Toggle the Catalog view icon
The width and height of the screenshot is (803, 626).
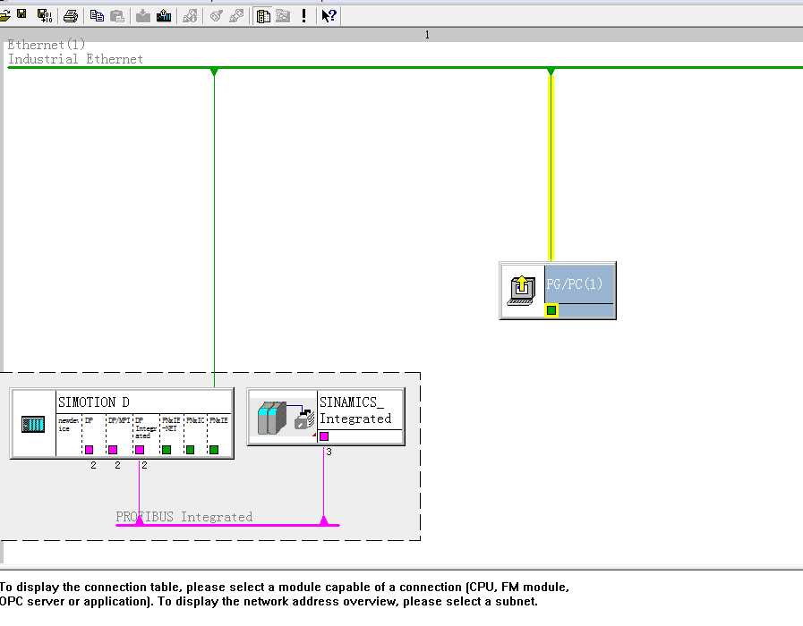263,16
